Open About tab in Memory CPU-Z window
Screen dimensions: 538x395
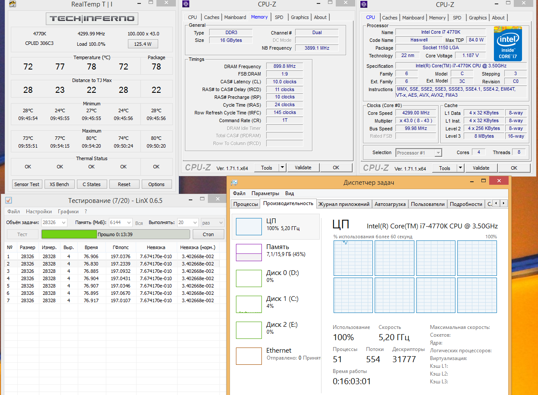(320, 17)
